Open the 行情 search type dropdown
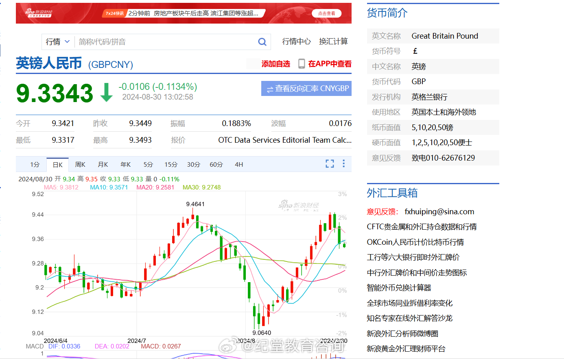Screen dimensions: 564x359 point(58,41)
